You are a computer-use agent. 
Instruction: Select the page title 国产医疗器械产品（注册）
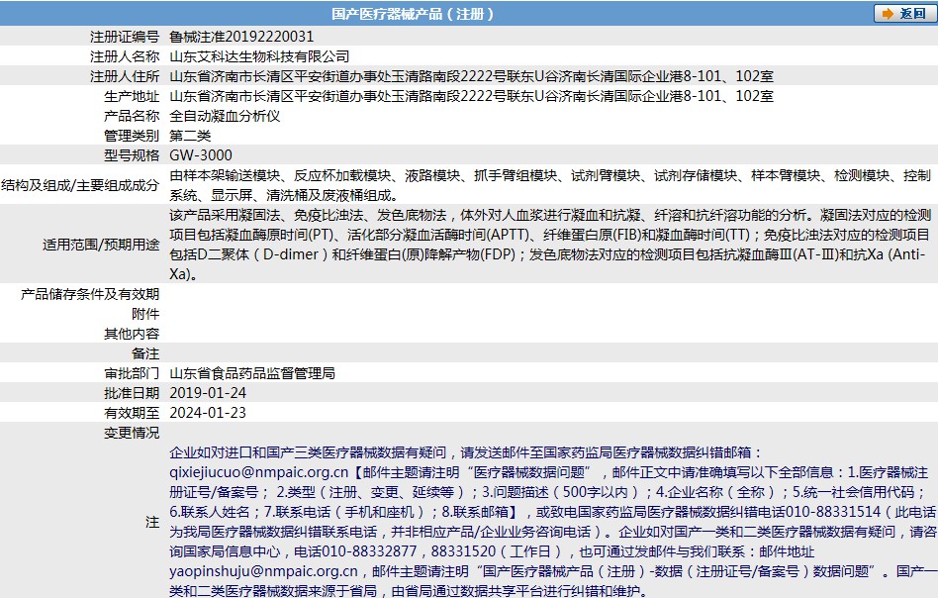pyautogui.click(x=413, y=14)
